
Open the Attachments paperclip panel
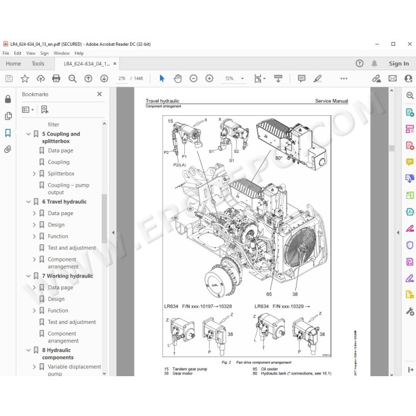tap(8, 150)
